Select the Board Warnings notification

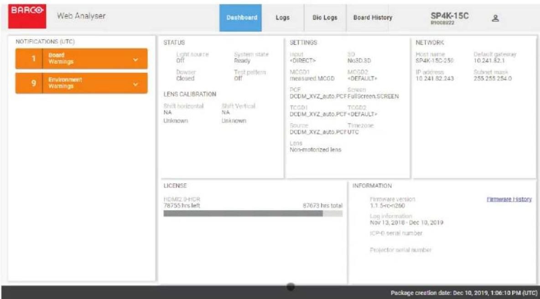tap(81, 58)
